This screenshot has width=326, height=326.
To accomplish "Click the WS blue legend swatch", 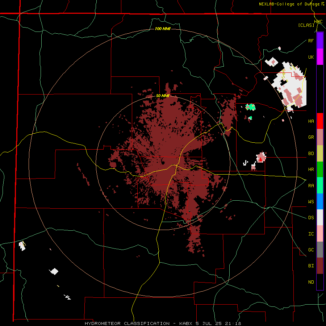I will [320, 201].
